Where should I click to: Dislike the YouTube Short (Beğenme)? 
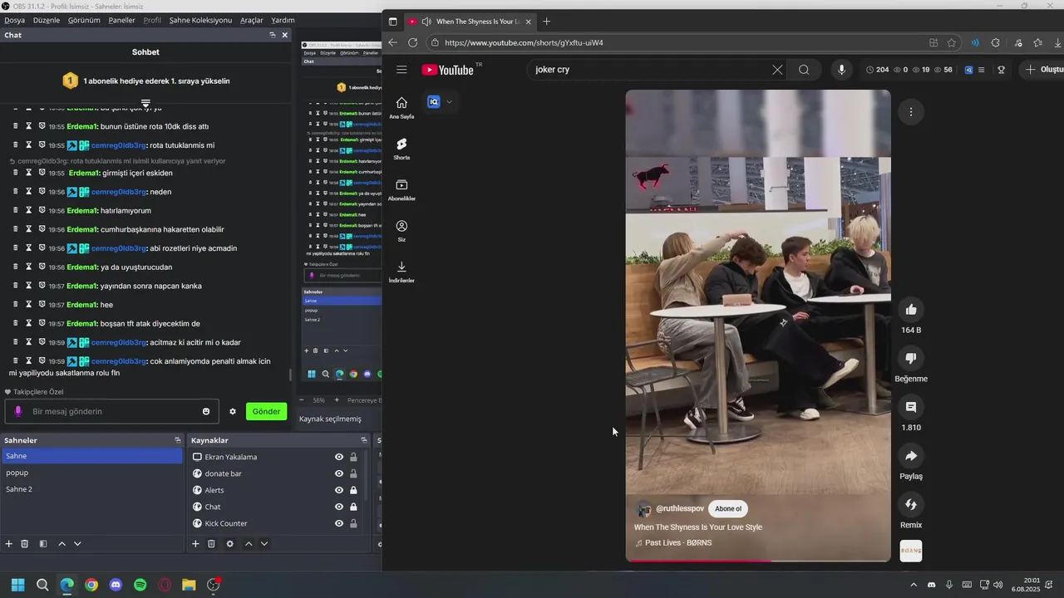[911, 358]
